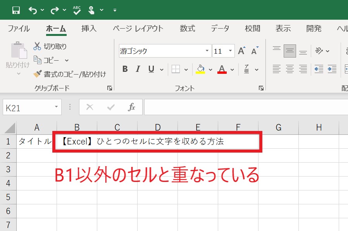Click cell A1 containing タイトル
This screenshot has width=348, height=231.
click(36, 141)
